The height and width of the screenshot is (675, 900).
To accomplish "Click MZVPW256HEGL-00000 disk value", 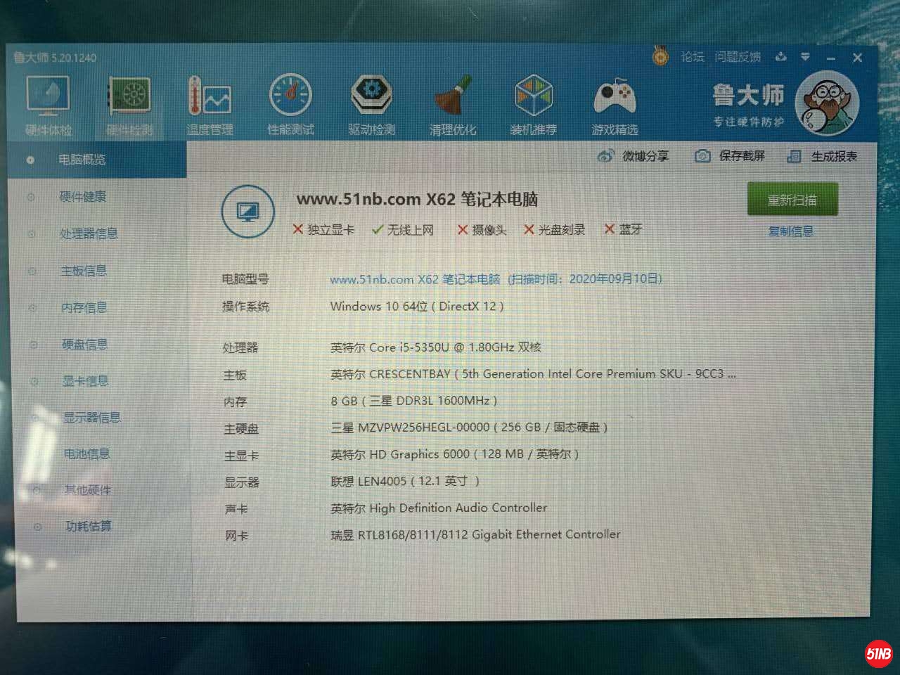I will (469, 427).
